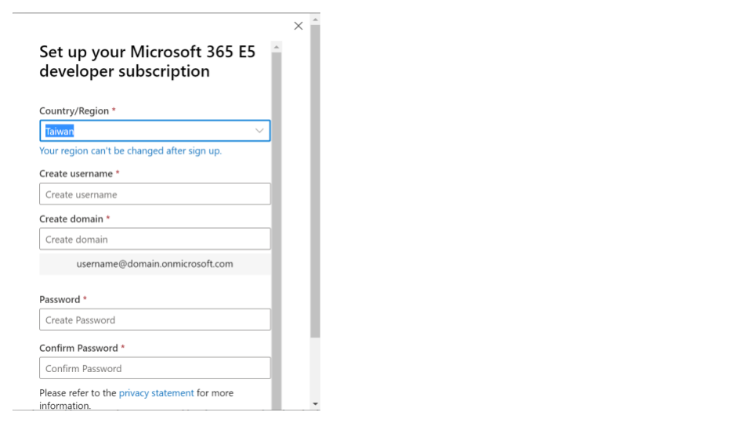
Task: Close the subscription setup dialog
Action: coord(298,26)
